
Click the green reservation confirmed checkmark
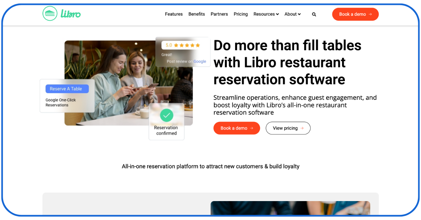pos(166,115)
